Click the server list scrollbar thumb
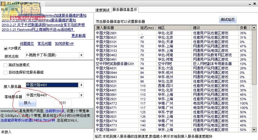This screenshot has width=258, height=140. point(254,57)
